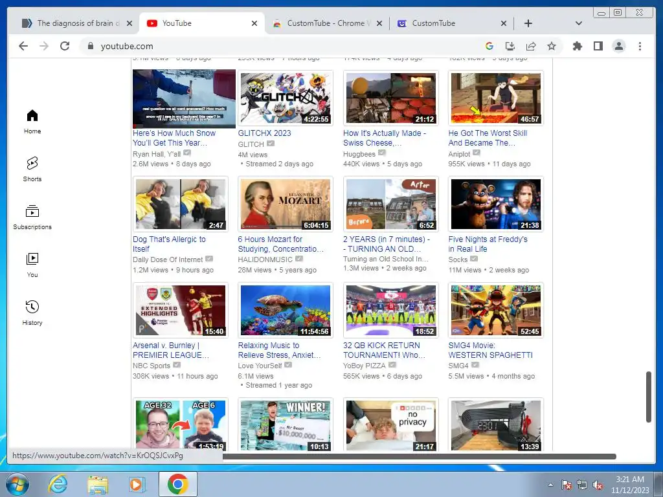Screen dimensions: 663x497
Task: Bookmark this page with the star icon
Action: 552,46
